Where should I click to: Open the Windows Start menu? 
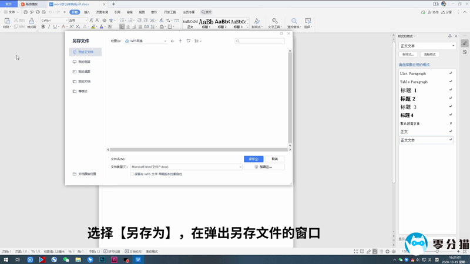(x=6, y=259)
